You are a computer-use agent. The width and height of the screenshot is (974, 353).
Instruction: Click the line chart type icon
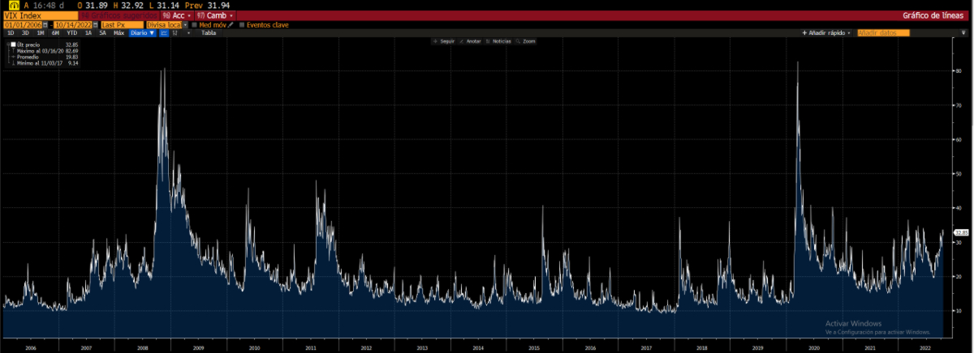pyautogui.click(x=164, y=33)
